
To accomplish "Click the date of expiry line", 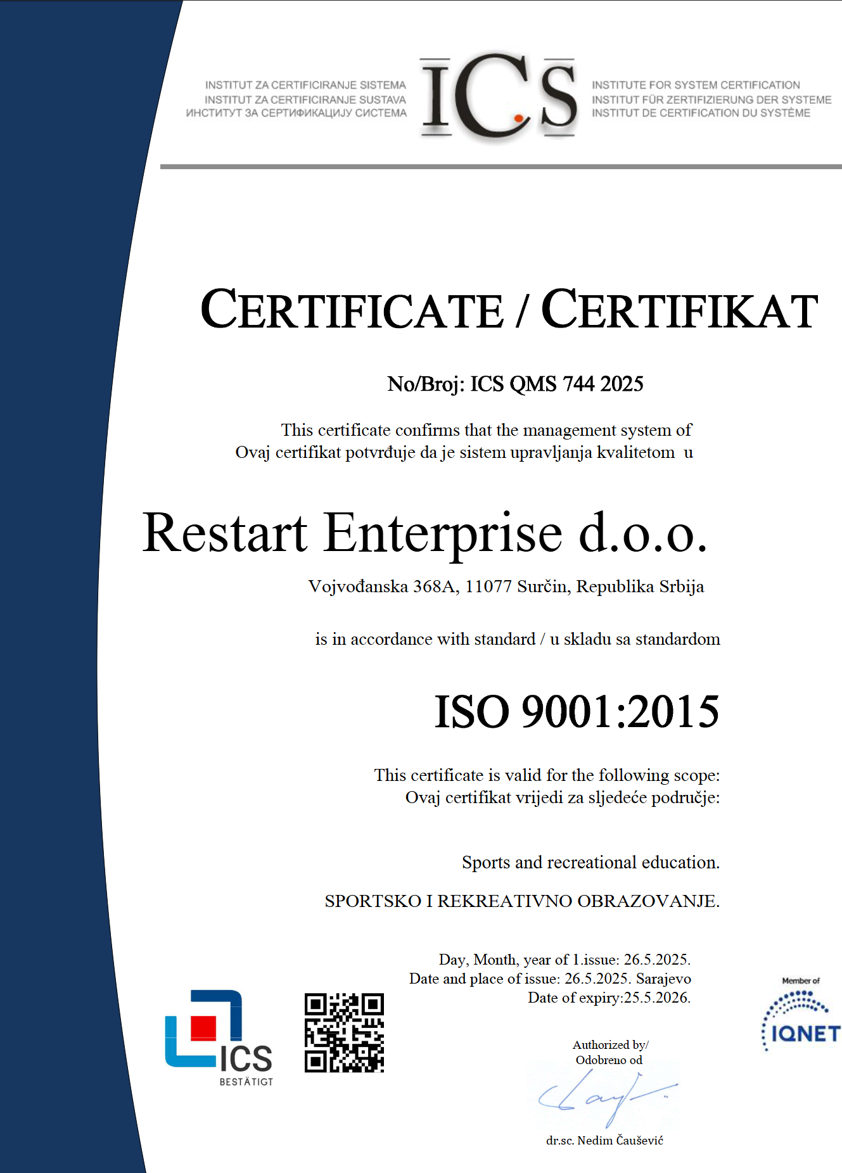I will tap(609, 998).
